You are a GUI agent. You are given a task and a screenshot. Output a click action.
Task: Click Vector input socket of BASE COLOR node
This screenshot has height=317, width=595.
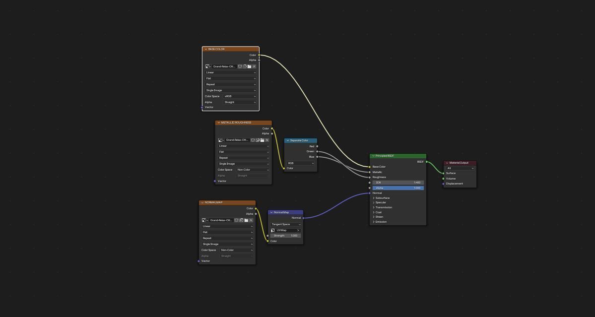(x=202, y=107)
